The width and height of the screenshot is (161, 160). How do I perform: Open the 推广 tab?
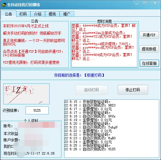[67, 14]
